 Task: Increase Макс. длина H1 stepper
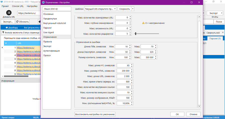pyautogui.click(x=132, y=64)
